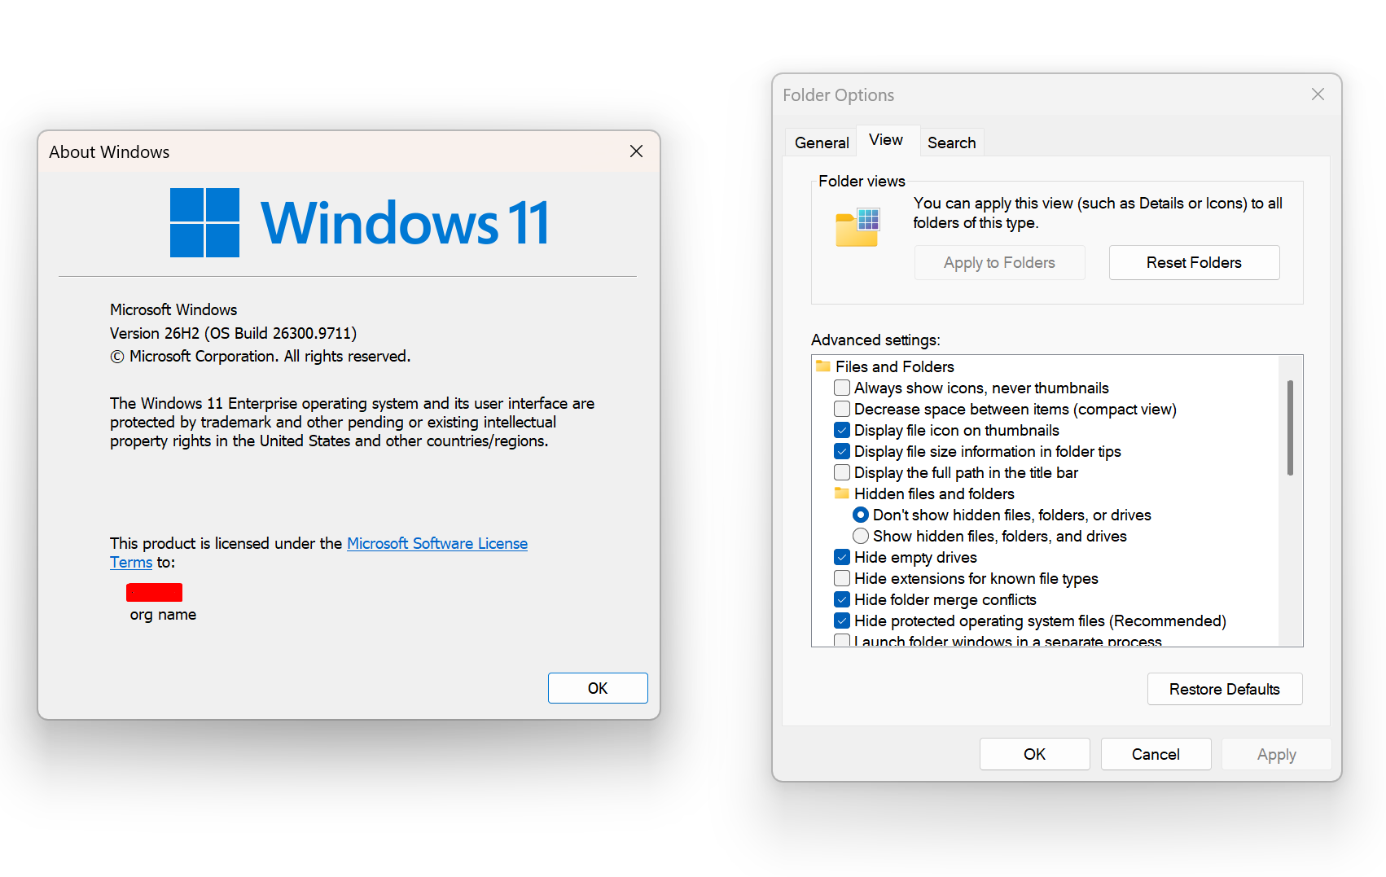Click the Hidden files and folders tree label
Image resolution: width=1386 pixels, height=877 pixels.
pyautogui.click(x=934, y=493)
